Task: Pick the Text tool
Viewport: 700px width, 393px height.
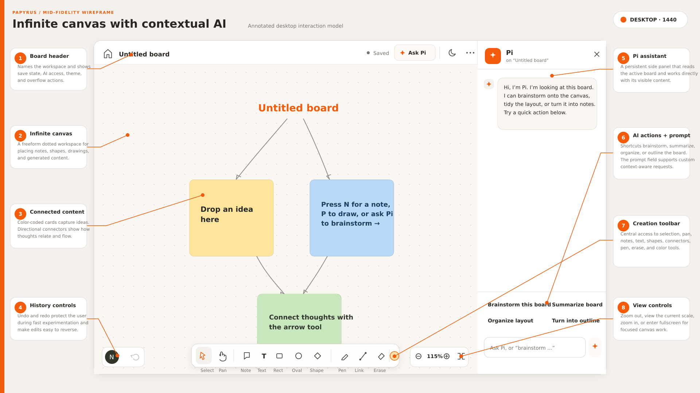Action: (x=264, y=356)
